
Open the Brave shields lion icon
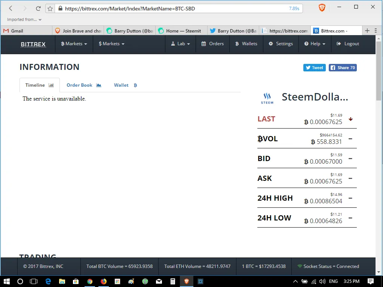pyautogui.click(x=322, y=8)
